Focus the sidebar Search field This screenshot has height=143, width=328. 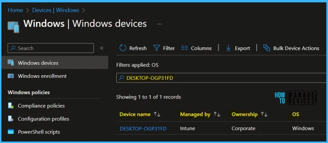pos(51,48)
